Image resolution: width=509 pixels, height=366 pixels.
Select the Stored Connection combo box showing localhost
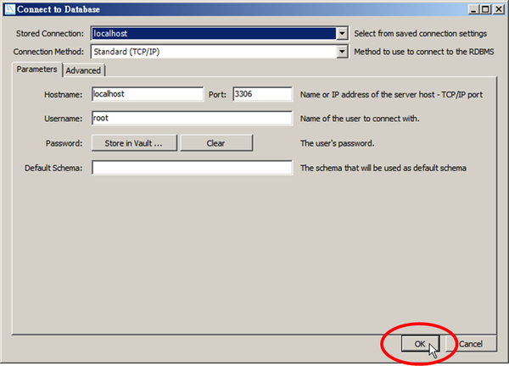(x=220, y=33)
